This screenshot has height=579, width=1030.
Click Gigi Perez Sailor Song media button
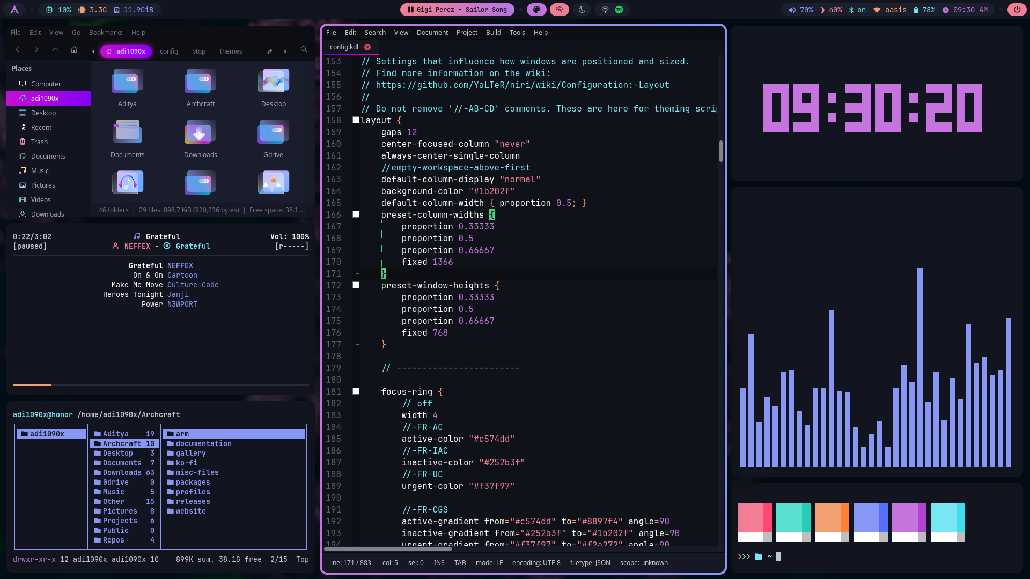(457, 10)
